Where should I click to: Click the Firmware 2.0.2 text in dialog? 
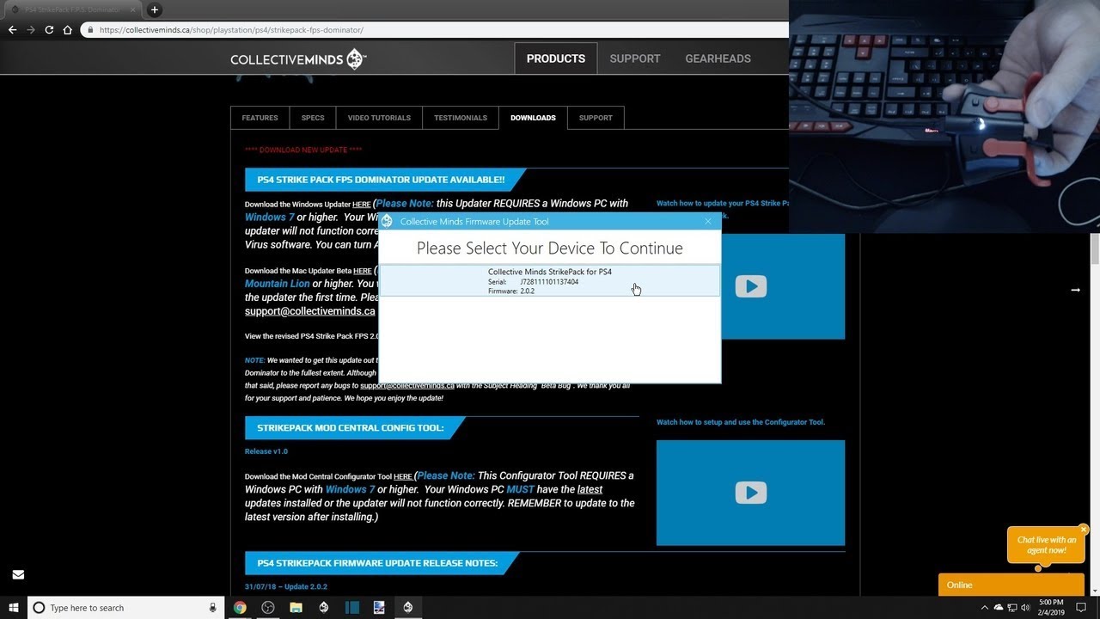coord(511,291)
